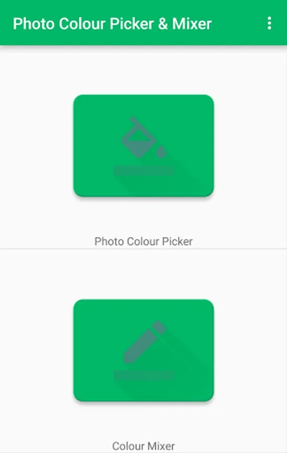Open the Photo Colour Picker green card

click(x=143, y=146)
